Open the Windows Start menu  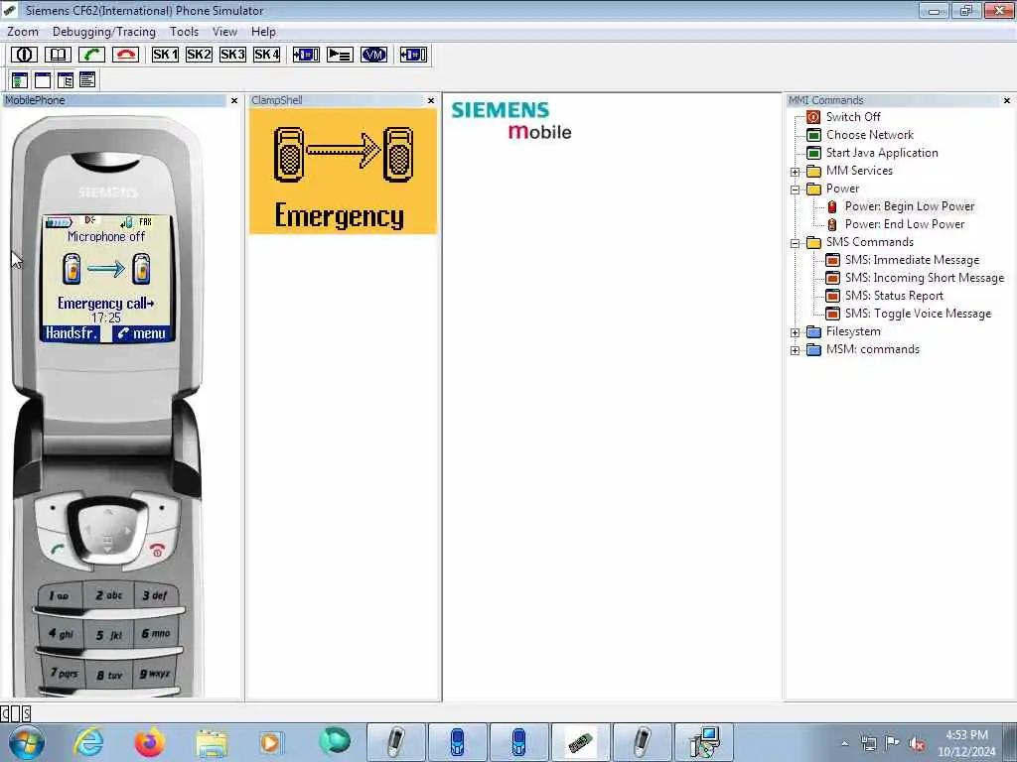tap(26, 742)
